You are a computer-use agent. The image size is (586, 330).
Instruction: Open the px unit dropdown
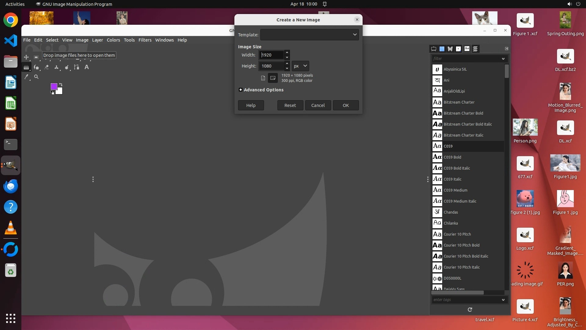click(300, 66)
